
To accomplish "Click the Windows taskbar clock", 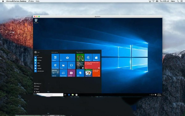I will pos(159,95).
